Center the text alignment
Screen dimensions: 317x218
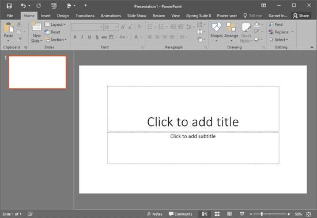click(157, 37)
